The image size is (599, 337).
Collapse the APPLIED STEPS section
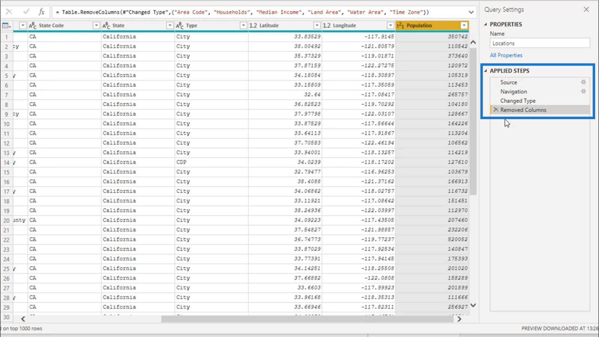pyautogui.click(x=486, y=71)
